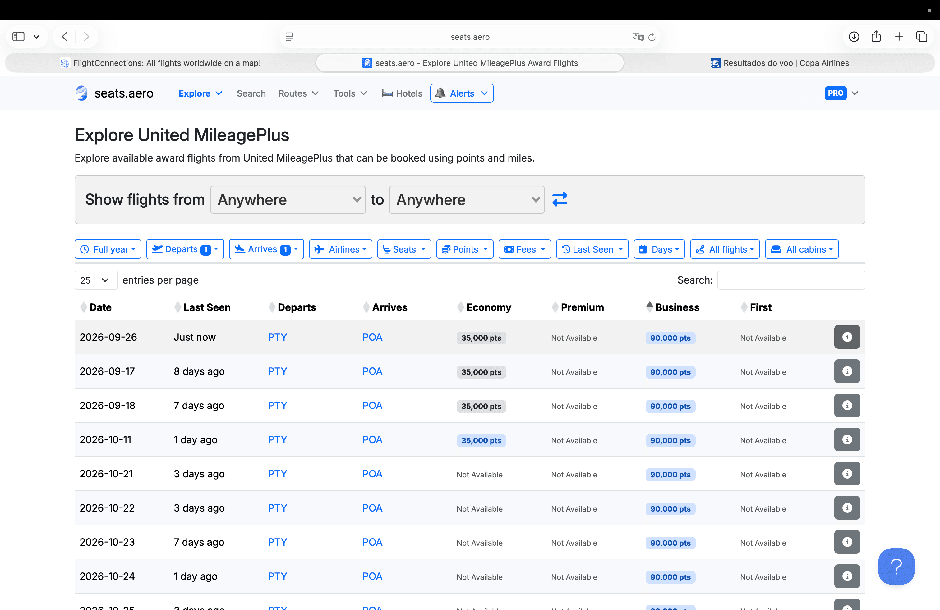Viewport: 940px width, 610px height.
Task: Open info for the 2026-09-26 flight
Action: click(x=847, y=337)
